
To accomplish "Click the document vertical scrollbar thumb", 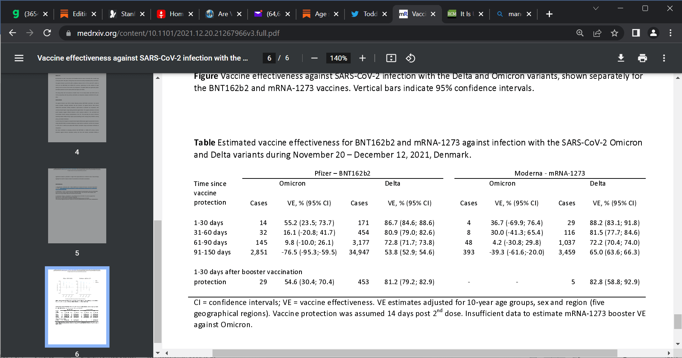I will tap(678, 321).
